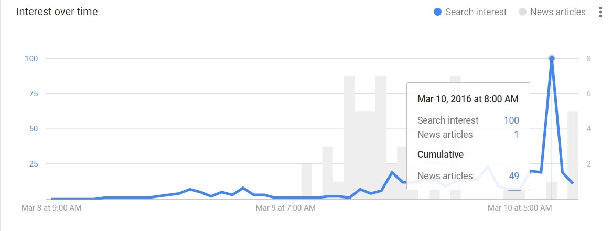Viewport: 612px width, 231px height.
Task: Click the News articles legend label
Action: click(558, 12)
